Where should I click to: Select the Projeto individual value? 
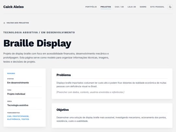16,94
